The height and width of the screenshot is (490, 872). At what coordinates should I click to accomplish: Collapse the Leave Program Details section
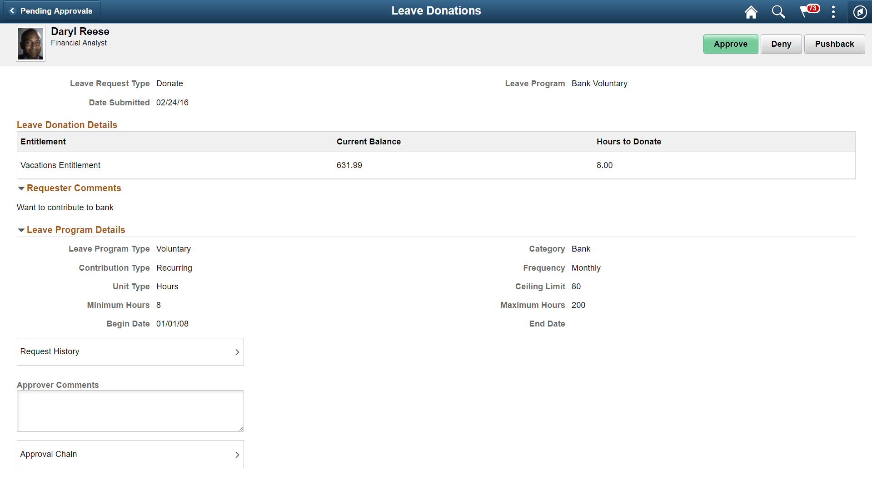pyautogui.click(x=21, y=230)
